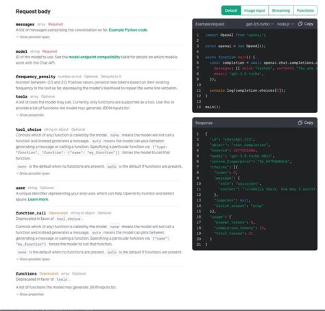This screenshot has height=311, width=325.
Task: Open model endpoint compatibility link
Action: [94, 57]
